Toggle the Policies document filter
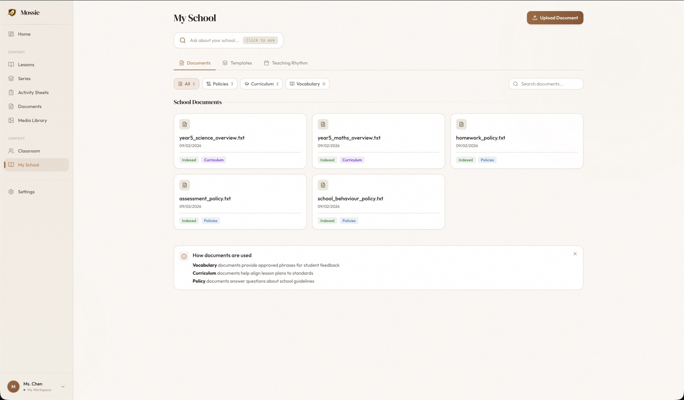This screenshot has width=684, height=400. 219,84
